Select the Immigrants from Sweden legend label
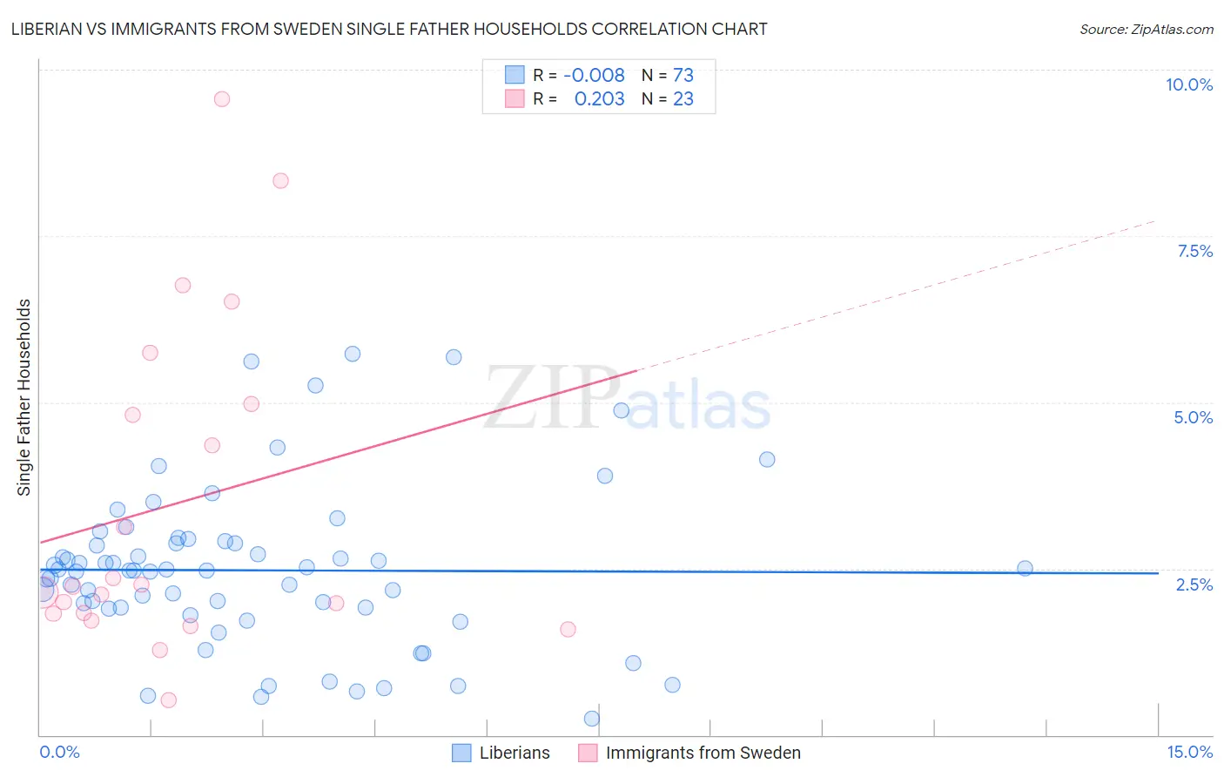This screenshot has width=1224, height=777. (x=703, y=753)
